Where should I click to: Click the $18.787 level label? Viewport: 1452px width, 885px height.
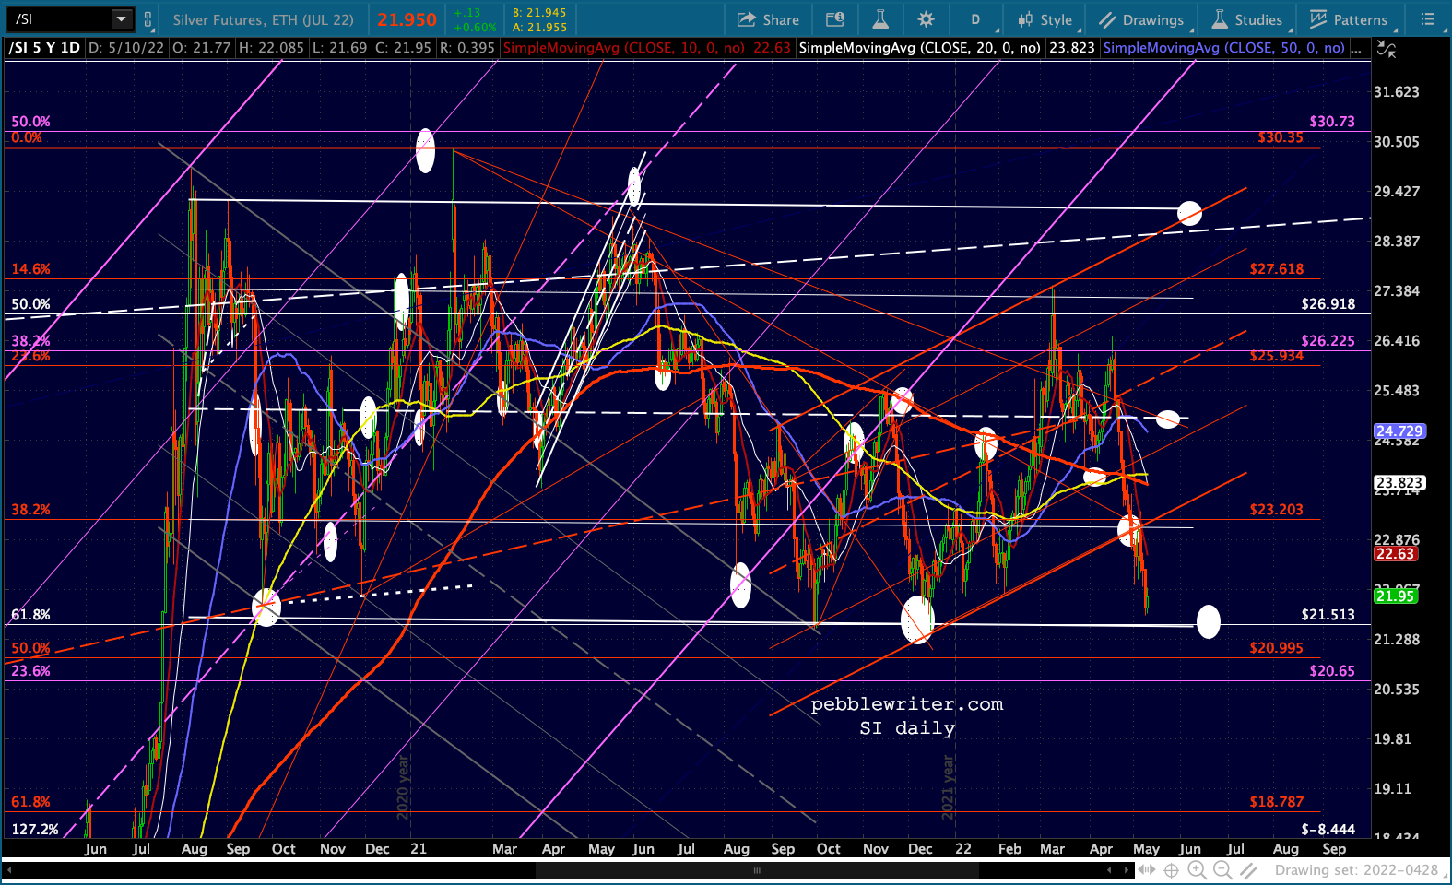tap(1277, 802)
